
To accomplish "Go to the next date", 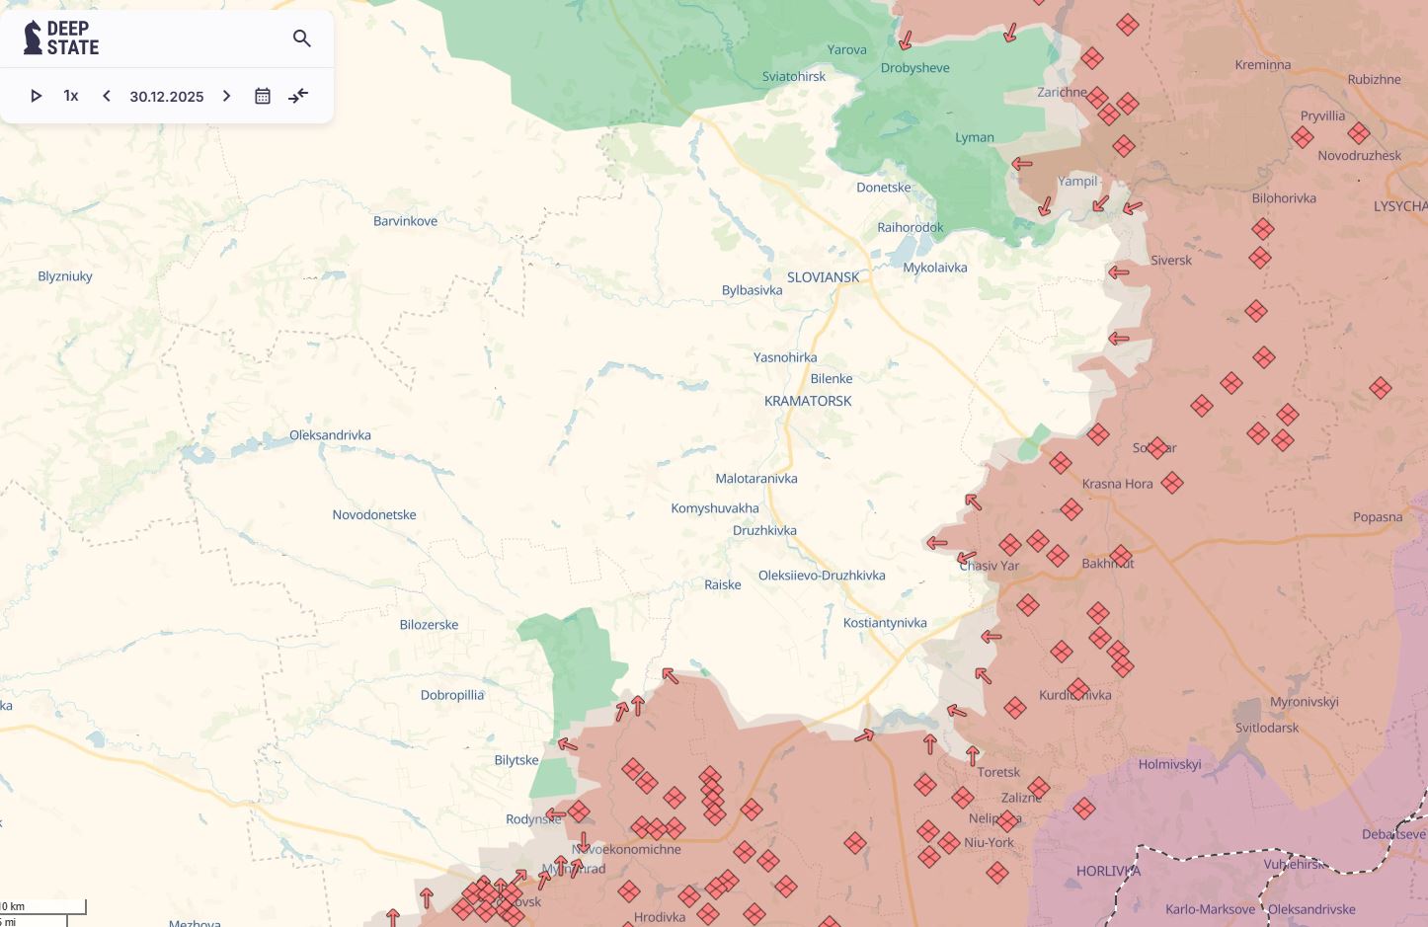I will 226,96.
